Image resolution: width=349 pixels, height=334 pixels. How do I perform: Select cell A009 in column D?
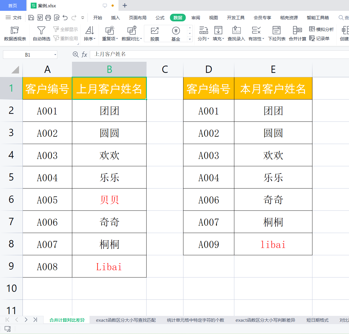coord(209,244)
